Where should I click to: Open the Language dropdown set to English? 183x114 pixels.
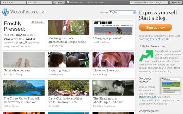click(123, 12)
